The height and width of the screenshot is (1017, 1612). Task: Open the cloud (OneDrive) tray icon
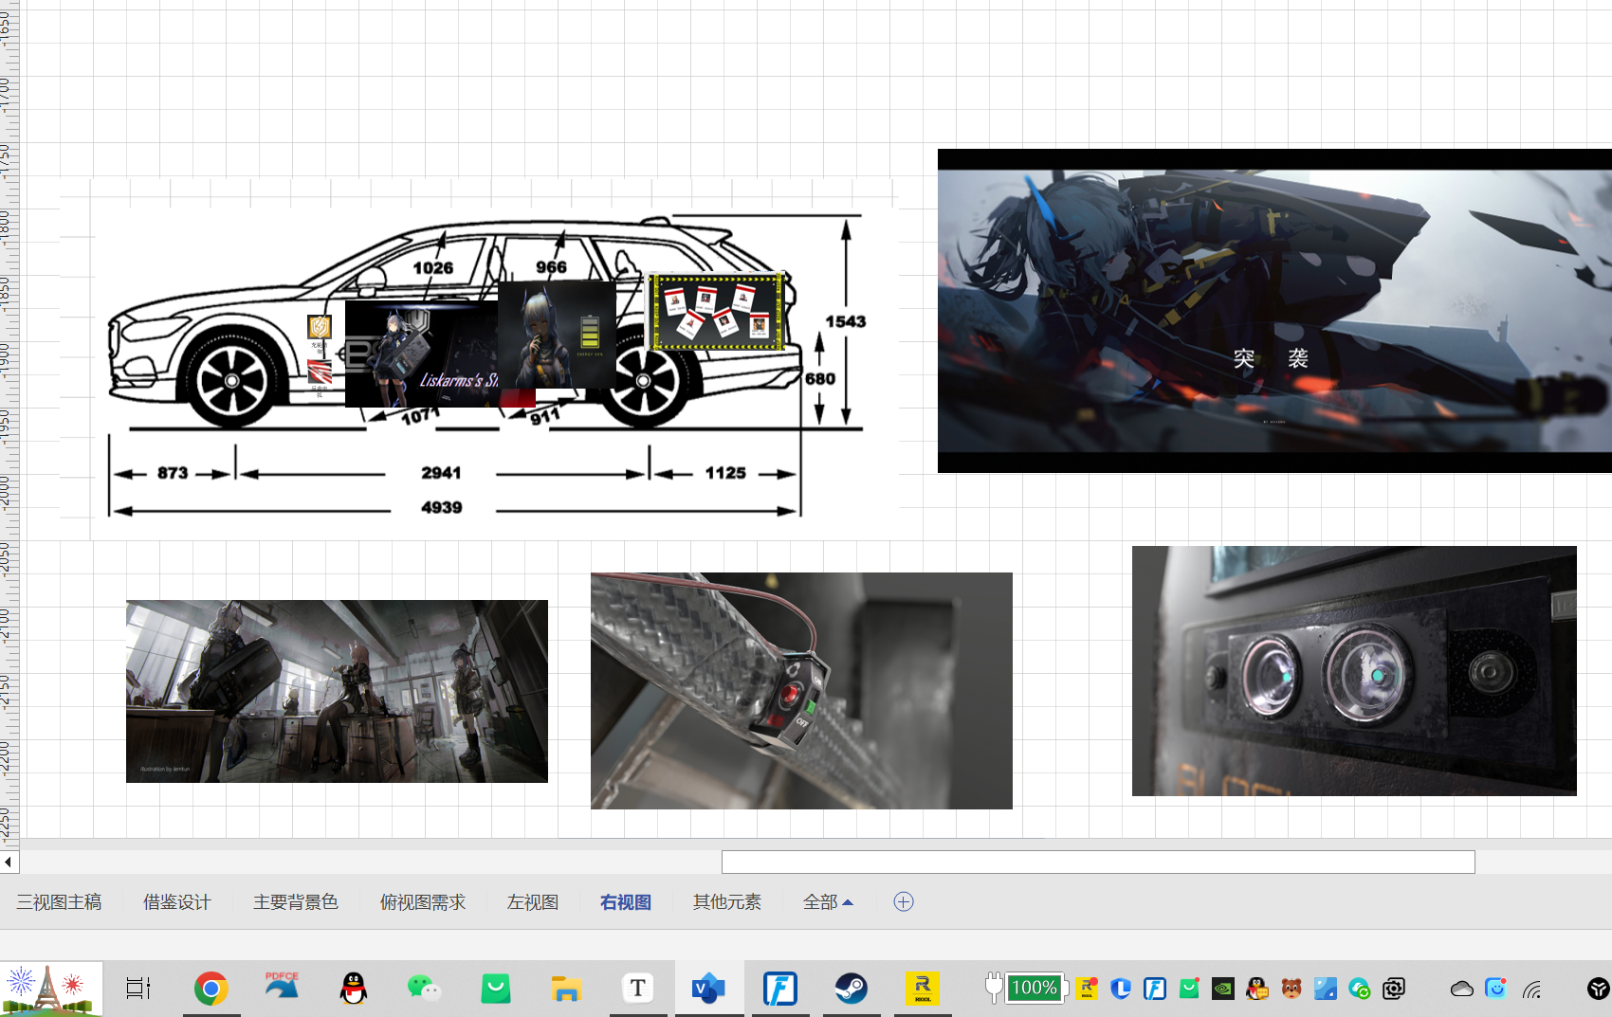(1461, 989)
